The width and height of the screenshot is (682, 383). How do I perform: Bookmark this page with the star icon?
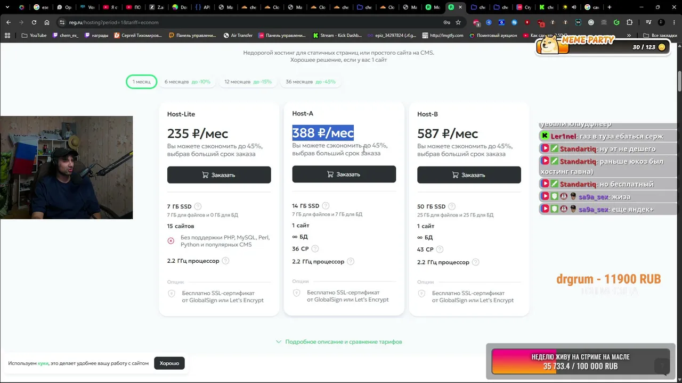pyautogui.click(x=458, y=22)
